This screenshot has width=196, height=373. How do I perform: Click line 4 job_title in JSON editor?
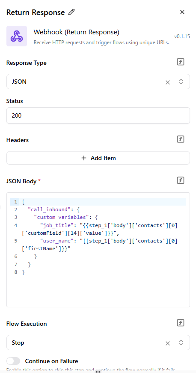click(x=56, y=225)
